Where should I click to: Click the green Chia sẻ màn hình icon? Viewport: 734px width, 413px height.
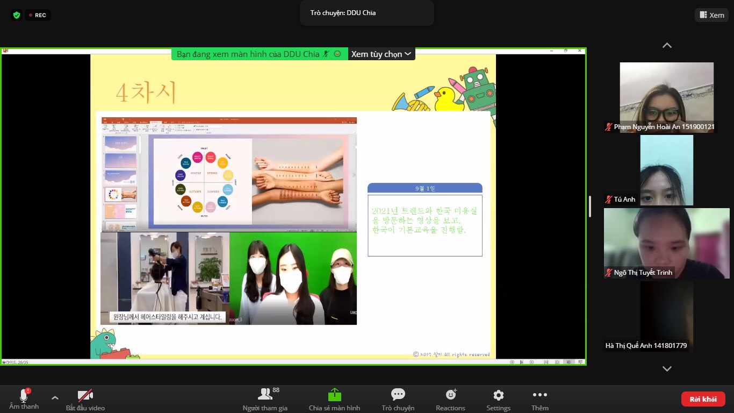click(334, 395)
